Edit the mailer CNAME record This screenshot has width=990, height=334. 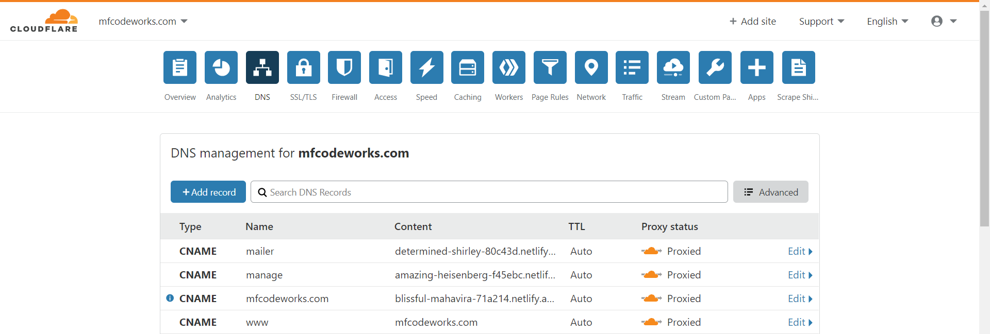pyautogui.click(x=800, y=251)
